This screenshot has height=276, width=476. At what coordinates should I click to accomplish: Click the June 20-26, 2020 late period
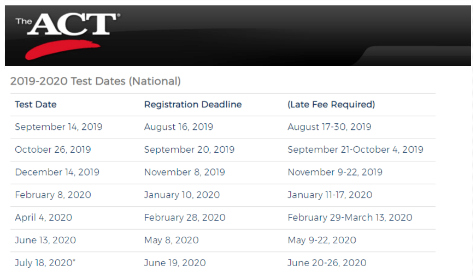tap(327, 263)
